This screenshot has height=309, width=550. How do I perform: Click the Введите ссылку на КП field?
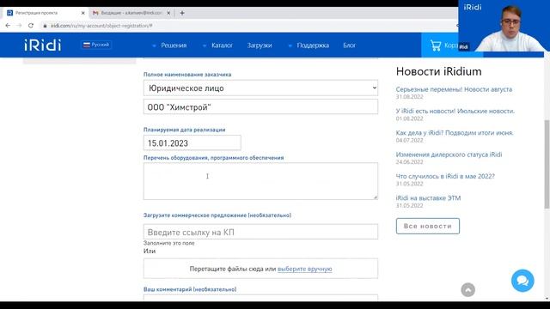(260, 232)
